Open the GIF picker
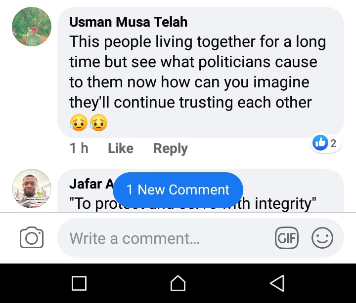This screenshot has width=356, height=303. 286,238
